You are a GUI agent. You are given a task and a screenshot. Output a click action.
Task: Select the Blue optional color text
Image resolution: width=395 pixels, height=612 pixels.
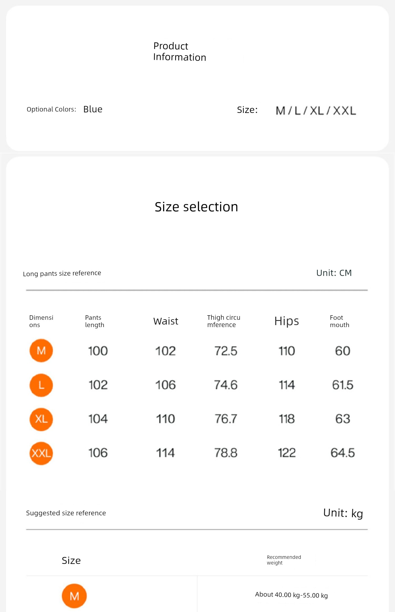click(93, 109)
